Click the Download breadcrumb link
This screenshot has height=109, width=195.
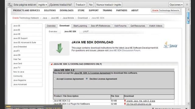(x=83, y=18)
